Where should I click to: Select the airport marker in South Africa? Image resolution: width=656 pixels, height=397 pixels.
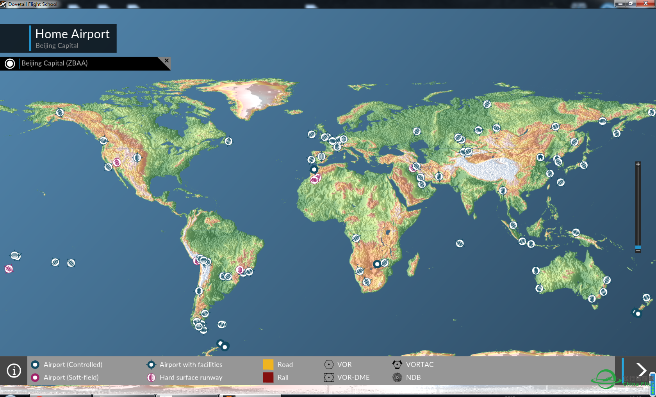(x=366, y=282)
